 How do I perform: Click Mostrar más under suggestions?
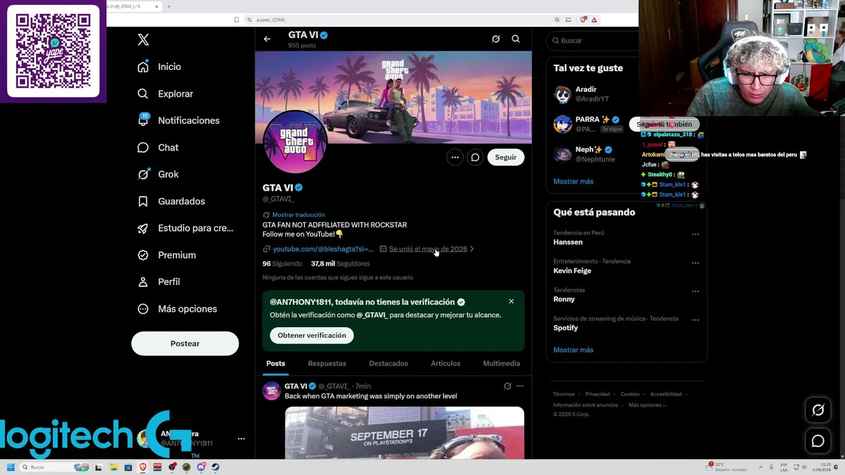[x=573, y=181]
